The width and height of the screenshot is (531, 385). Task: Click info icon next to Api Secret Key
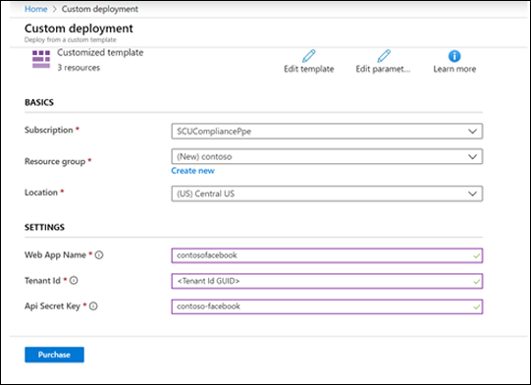pos(93,306)
